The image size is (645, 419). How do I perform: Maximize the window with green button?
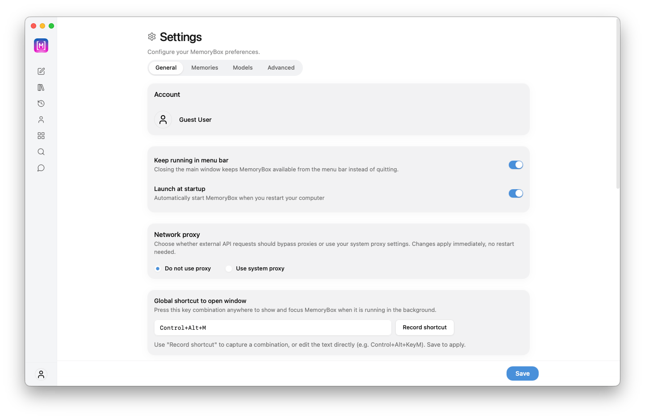(x=51, y=26)
